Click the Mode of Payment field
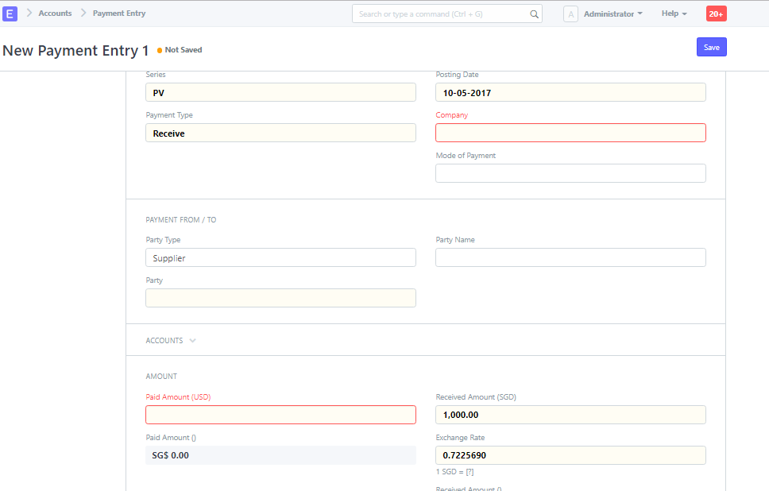This screenshot has width=769, height=491. (570, 173)
